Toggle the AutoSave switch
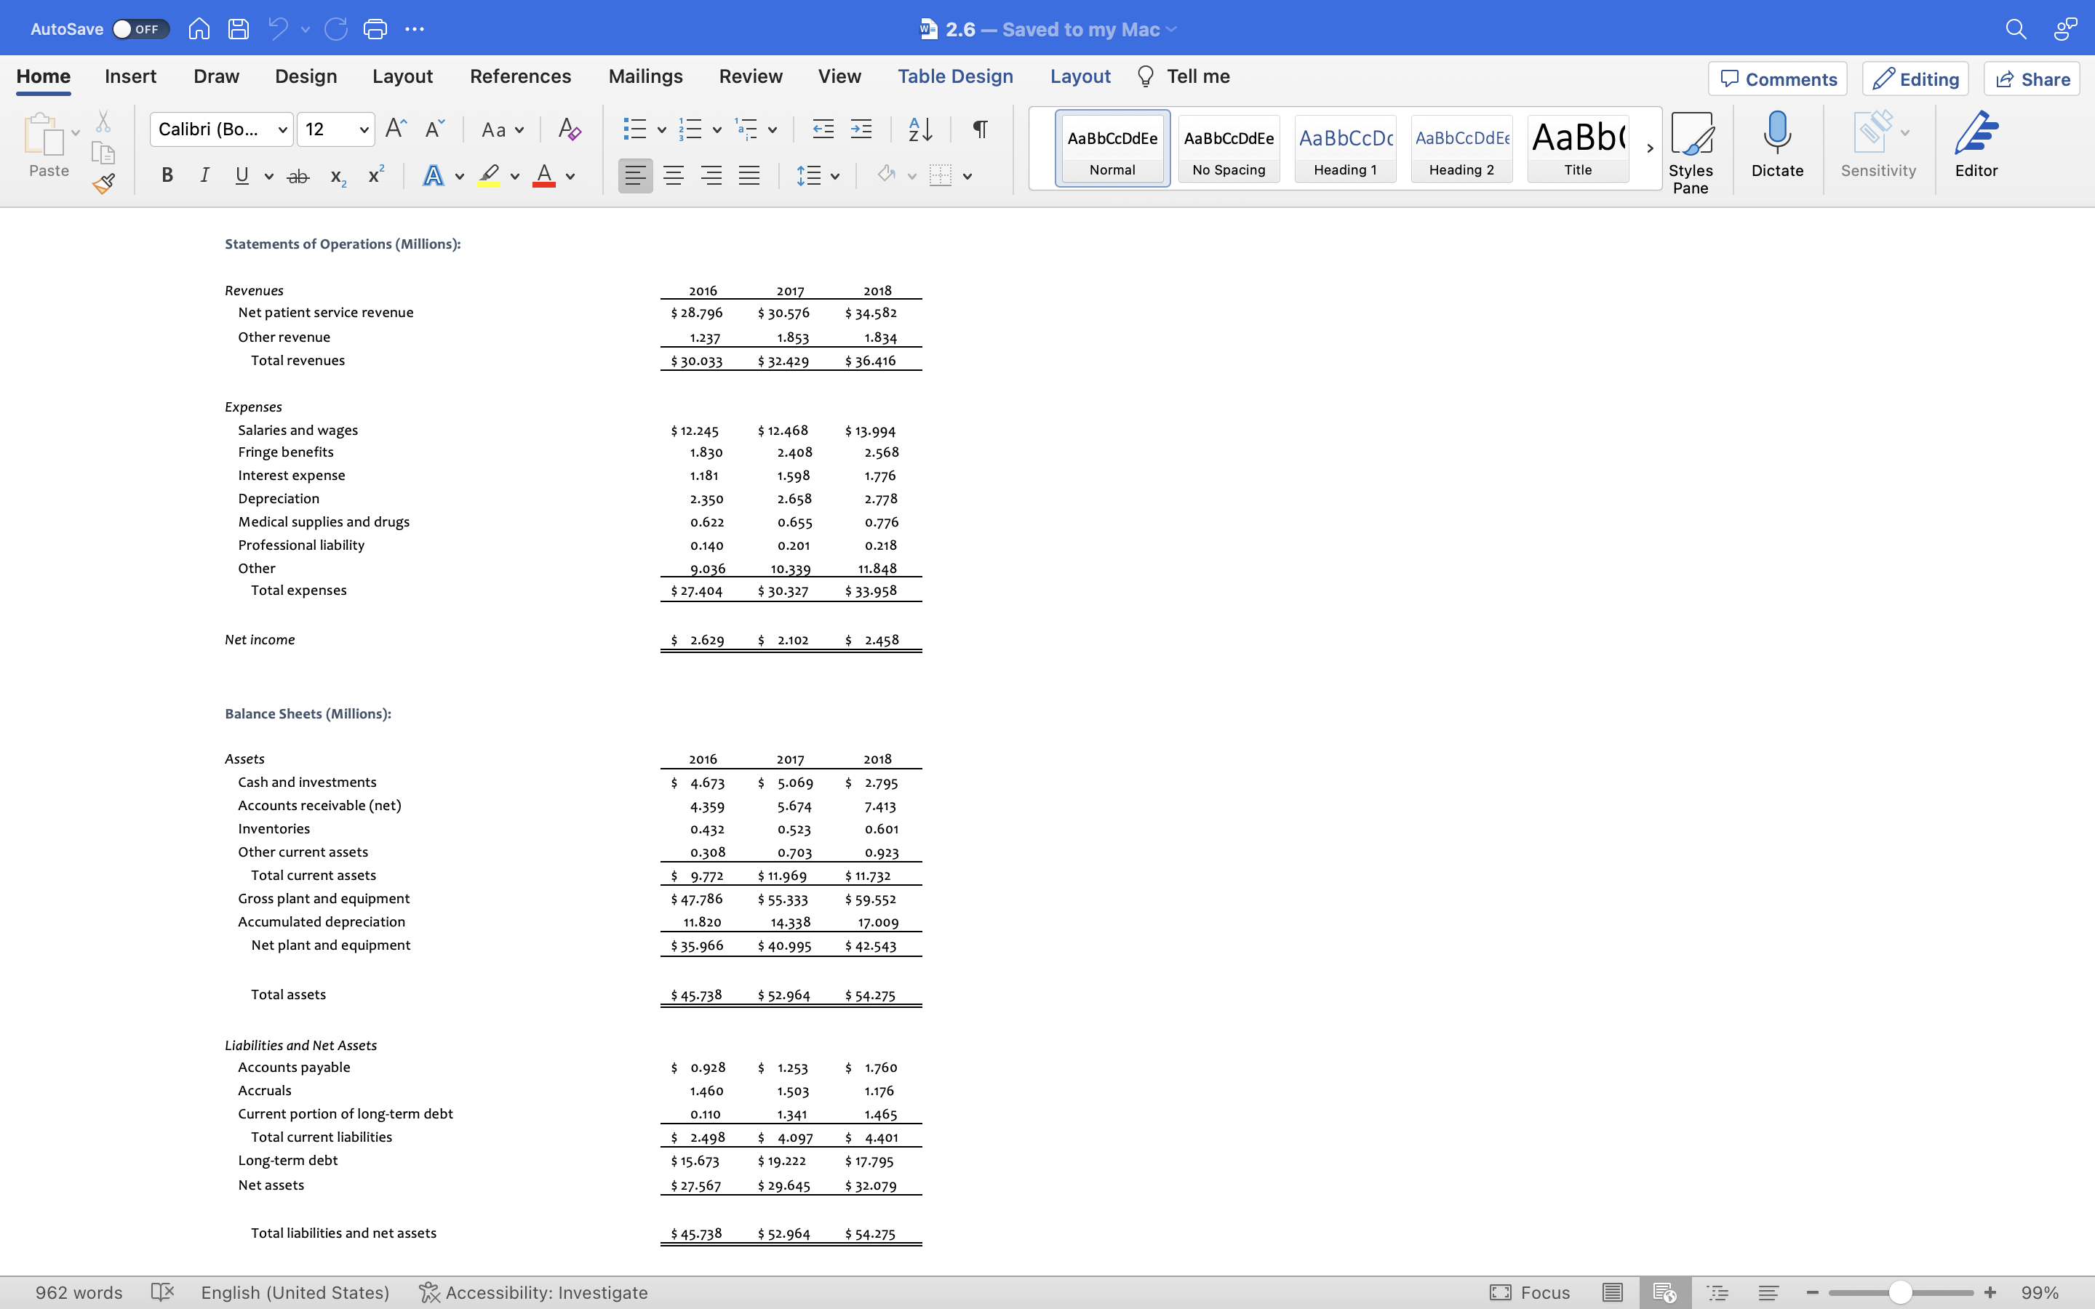The image size is (2095, 1309). pos(140,29)
